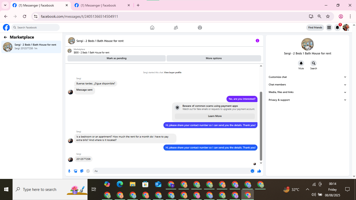Go back using the Marketplace arrow
The height and width of the screenshot is (200, 356).
click(x=5, y=37)
